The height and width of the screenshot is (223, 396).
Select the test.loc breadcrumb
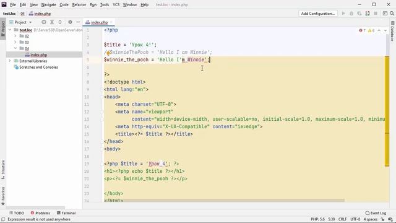click(x=9, y=14)
